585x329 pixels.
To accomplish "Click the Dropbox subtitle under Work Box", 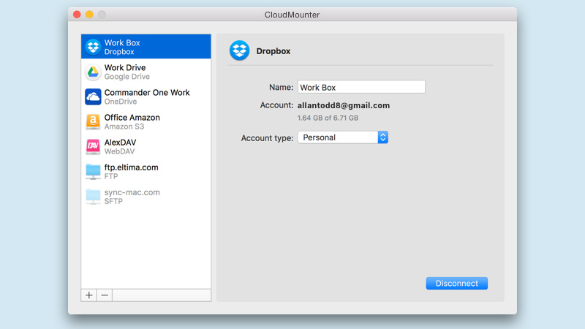I will click(119, 52).
